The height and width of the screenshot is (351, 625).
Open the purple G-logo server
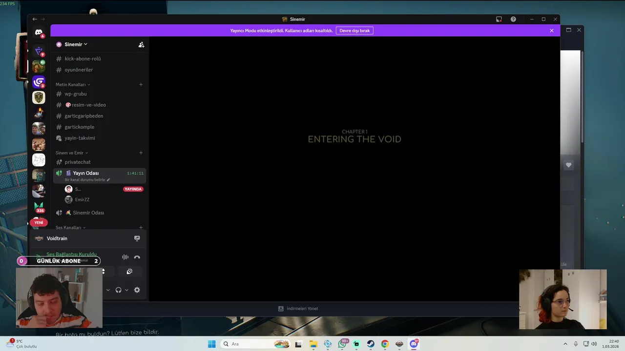click(x=39, y=82)
